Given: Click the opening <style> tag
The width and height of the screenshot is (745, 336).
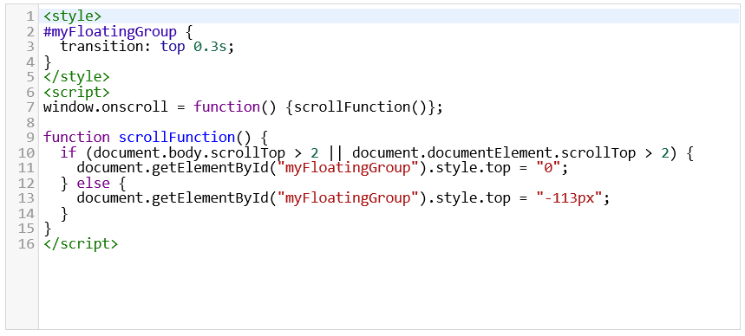Looking at the screenshot, I should 72,16.
